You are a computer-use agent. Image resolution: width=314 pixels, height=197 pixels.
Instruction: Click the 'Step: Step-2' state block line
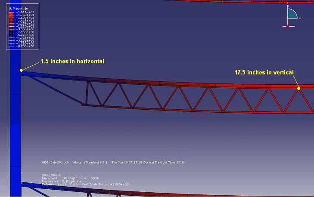[x=52, y=175]
